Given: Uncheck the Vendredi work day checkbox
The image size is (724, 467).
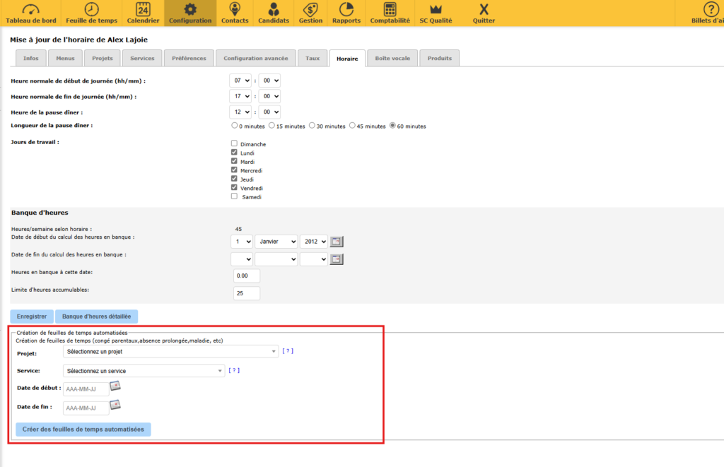Looking at the screenshot, I should [234, 188].
